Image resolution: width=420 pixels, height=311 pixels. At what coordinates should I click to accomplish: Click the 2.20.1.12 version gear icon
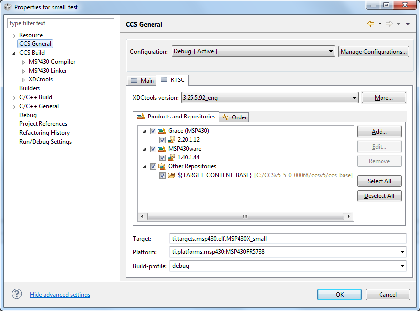[172, 140]
